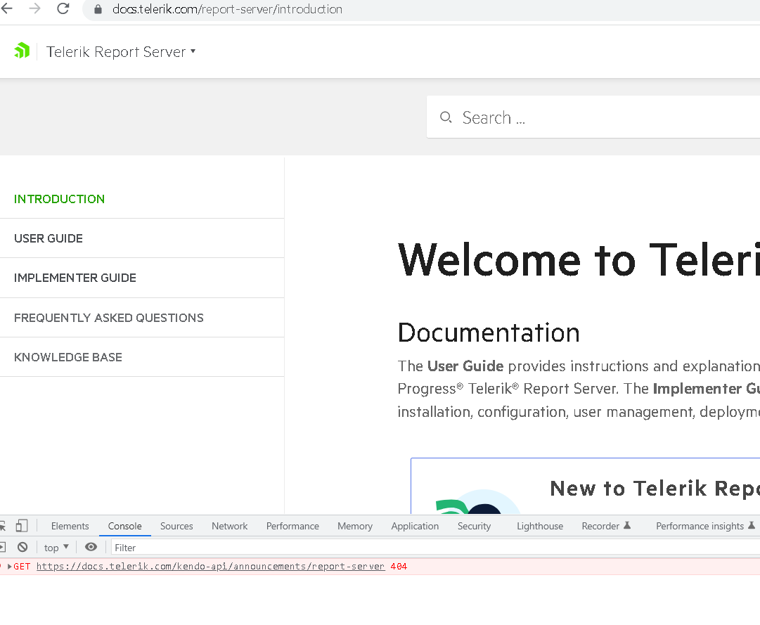Click the New to Telerik Report card heading

pyautogui.click(x=655, y=489)
